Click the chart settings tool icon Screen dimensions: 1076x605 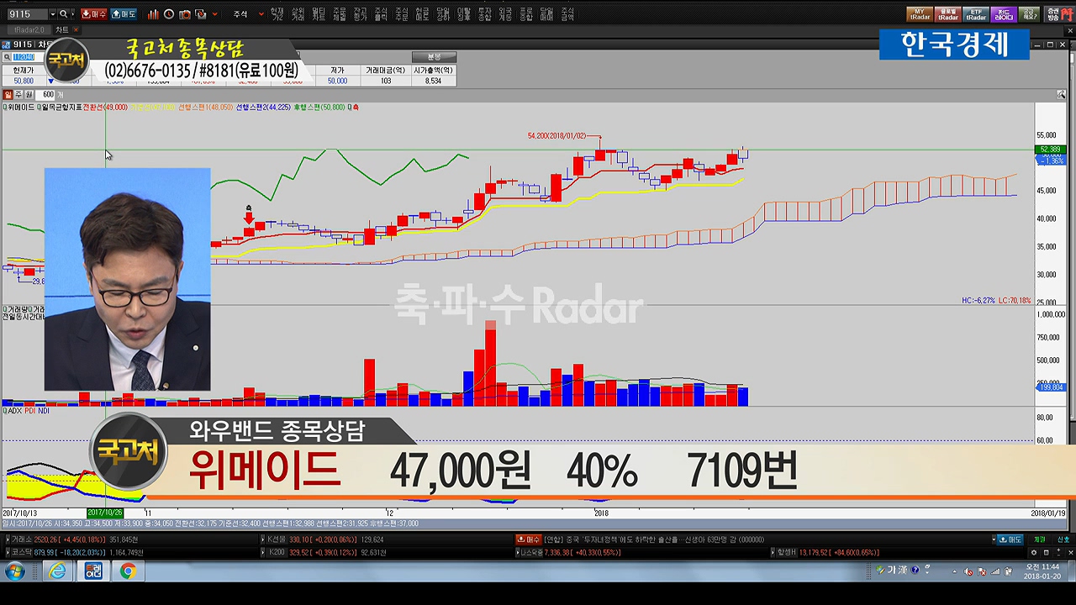click(x=1061, y=96)
